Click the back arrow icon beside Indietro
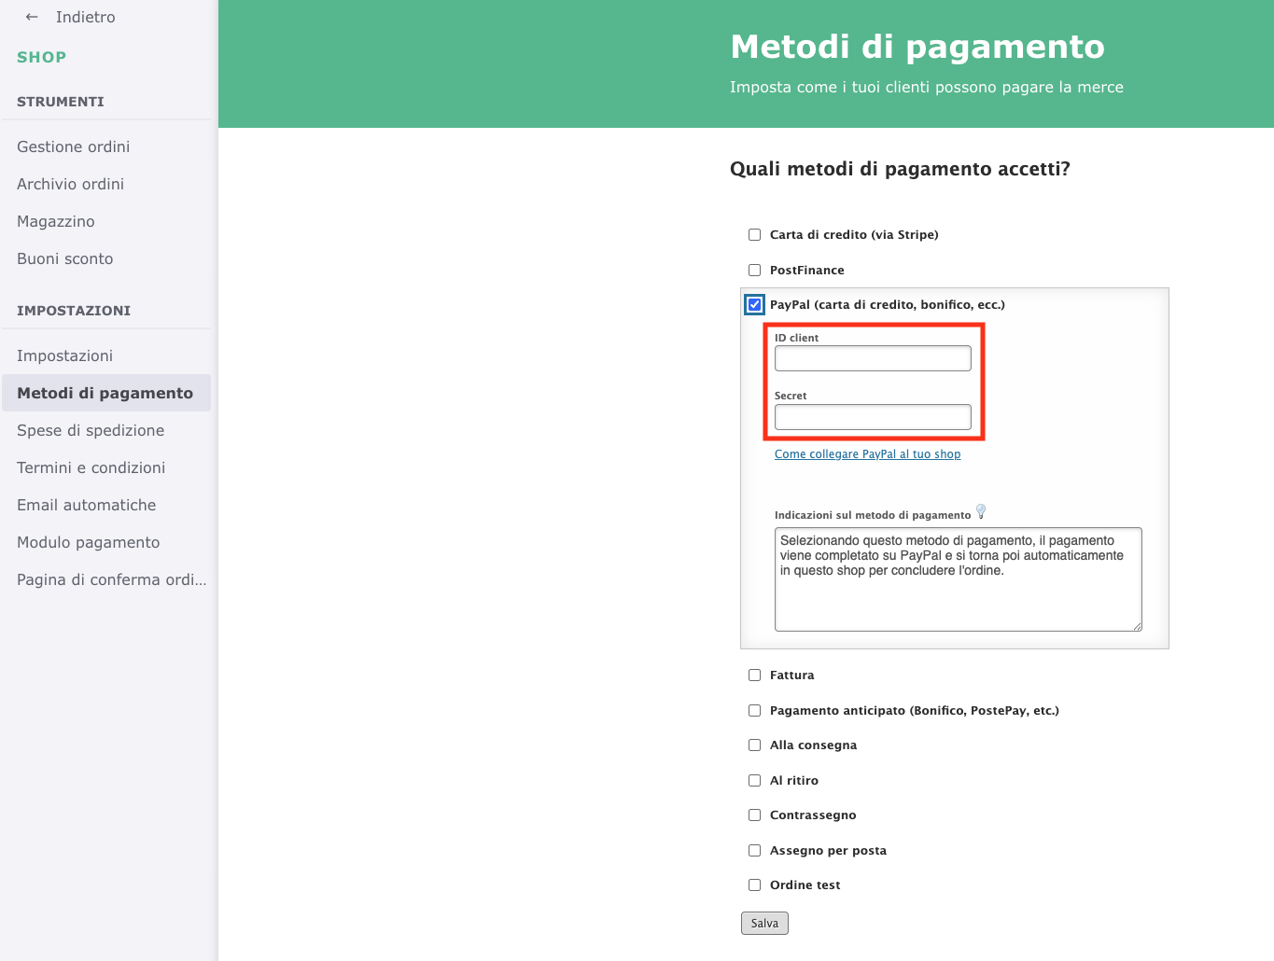This screenshot has width=1274, height=961. coord(32,17)
